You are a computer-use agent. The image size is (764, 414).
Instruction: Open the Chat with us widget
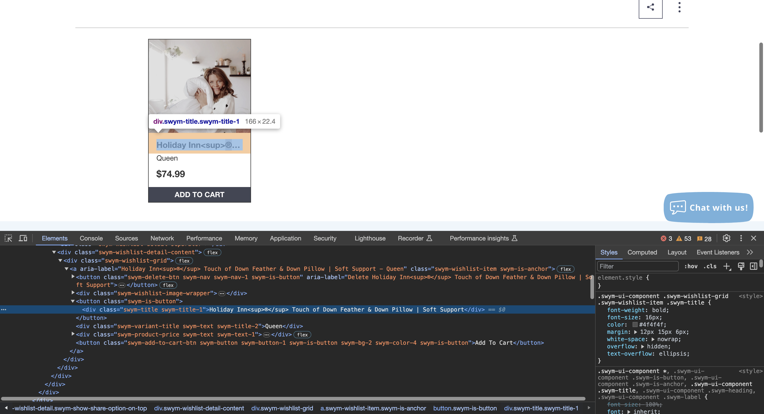(x=708, y=208)
